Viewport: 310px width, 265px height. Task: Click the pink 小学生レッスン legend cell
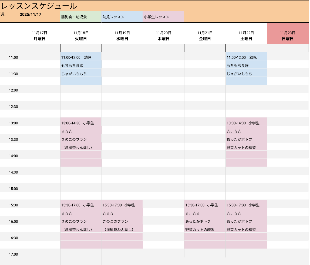163,17
